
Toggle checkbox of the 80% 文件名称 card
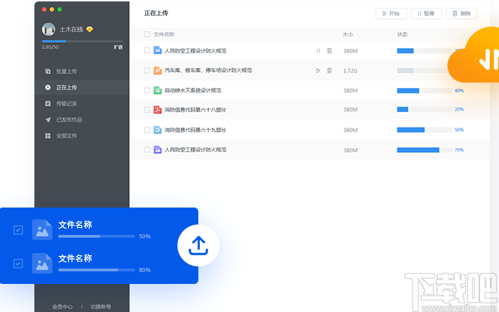[x=18, y=264]
